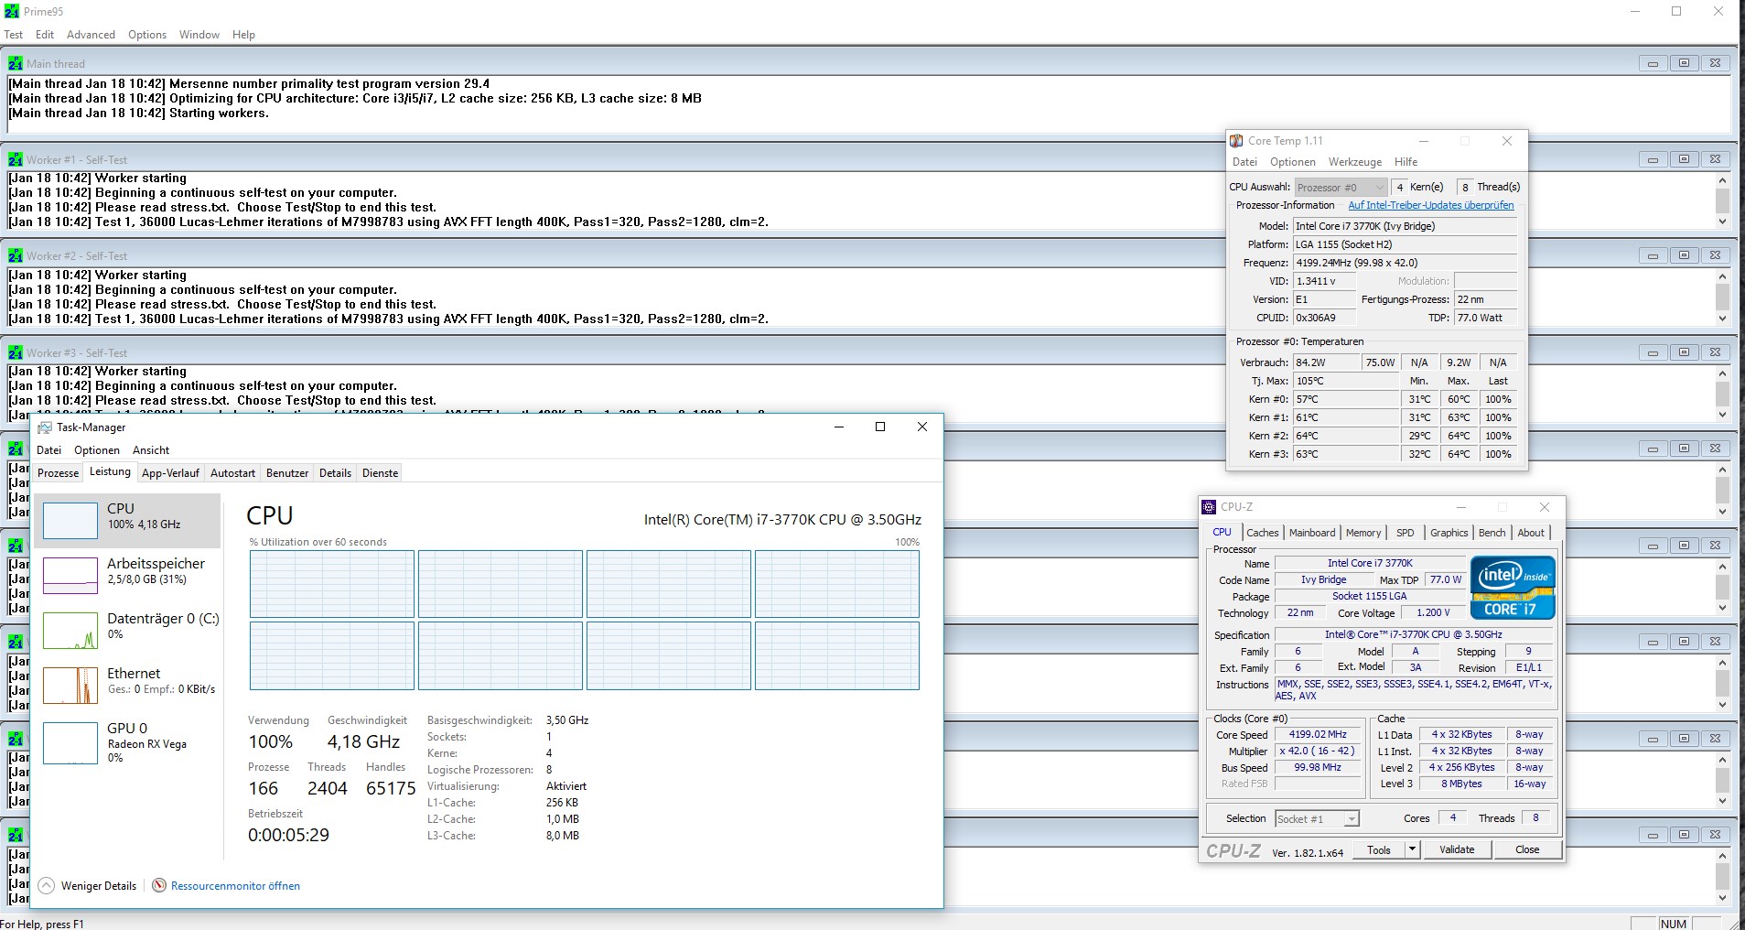Click the Prime95 application icon in title bar

tap(12, 11)
